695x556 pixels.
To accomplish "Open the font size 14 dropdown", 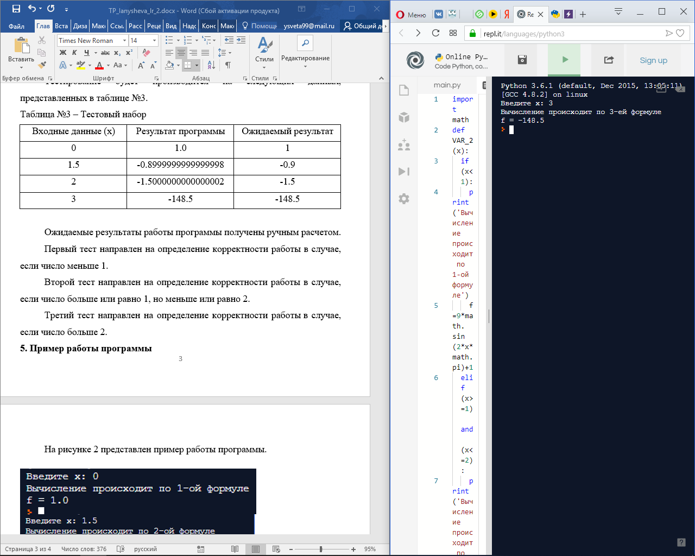I will 154,41.
